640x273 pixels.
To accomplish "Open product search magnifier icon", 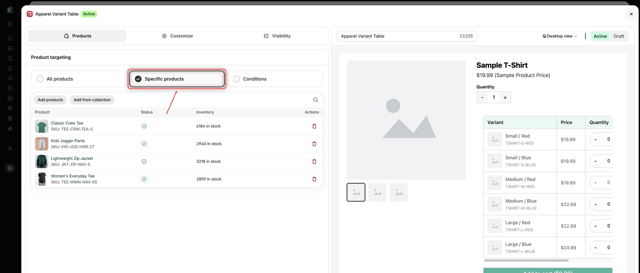I will pyautogui.click(x=315, y=100).
